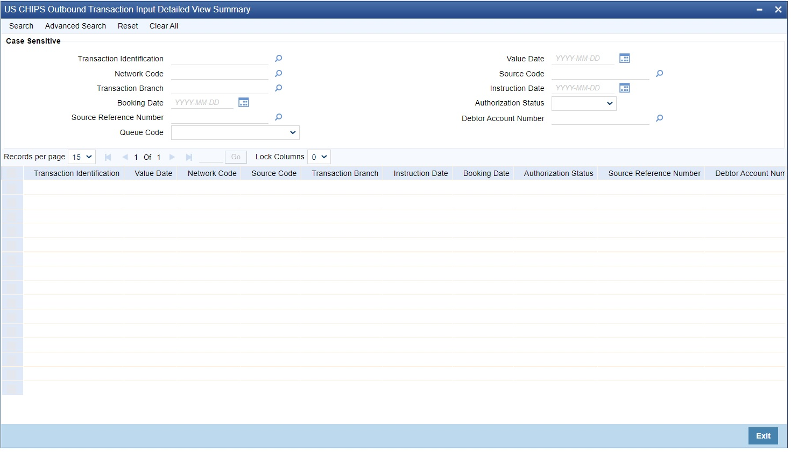
Task: Click Reset in the toolbar
Action: click(128, 26)
